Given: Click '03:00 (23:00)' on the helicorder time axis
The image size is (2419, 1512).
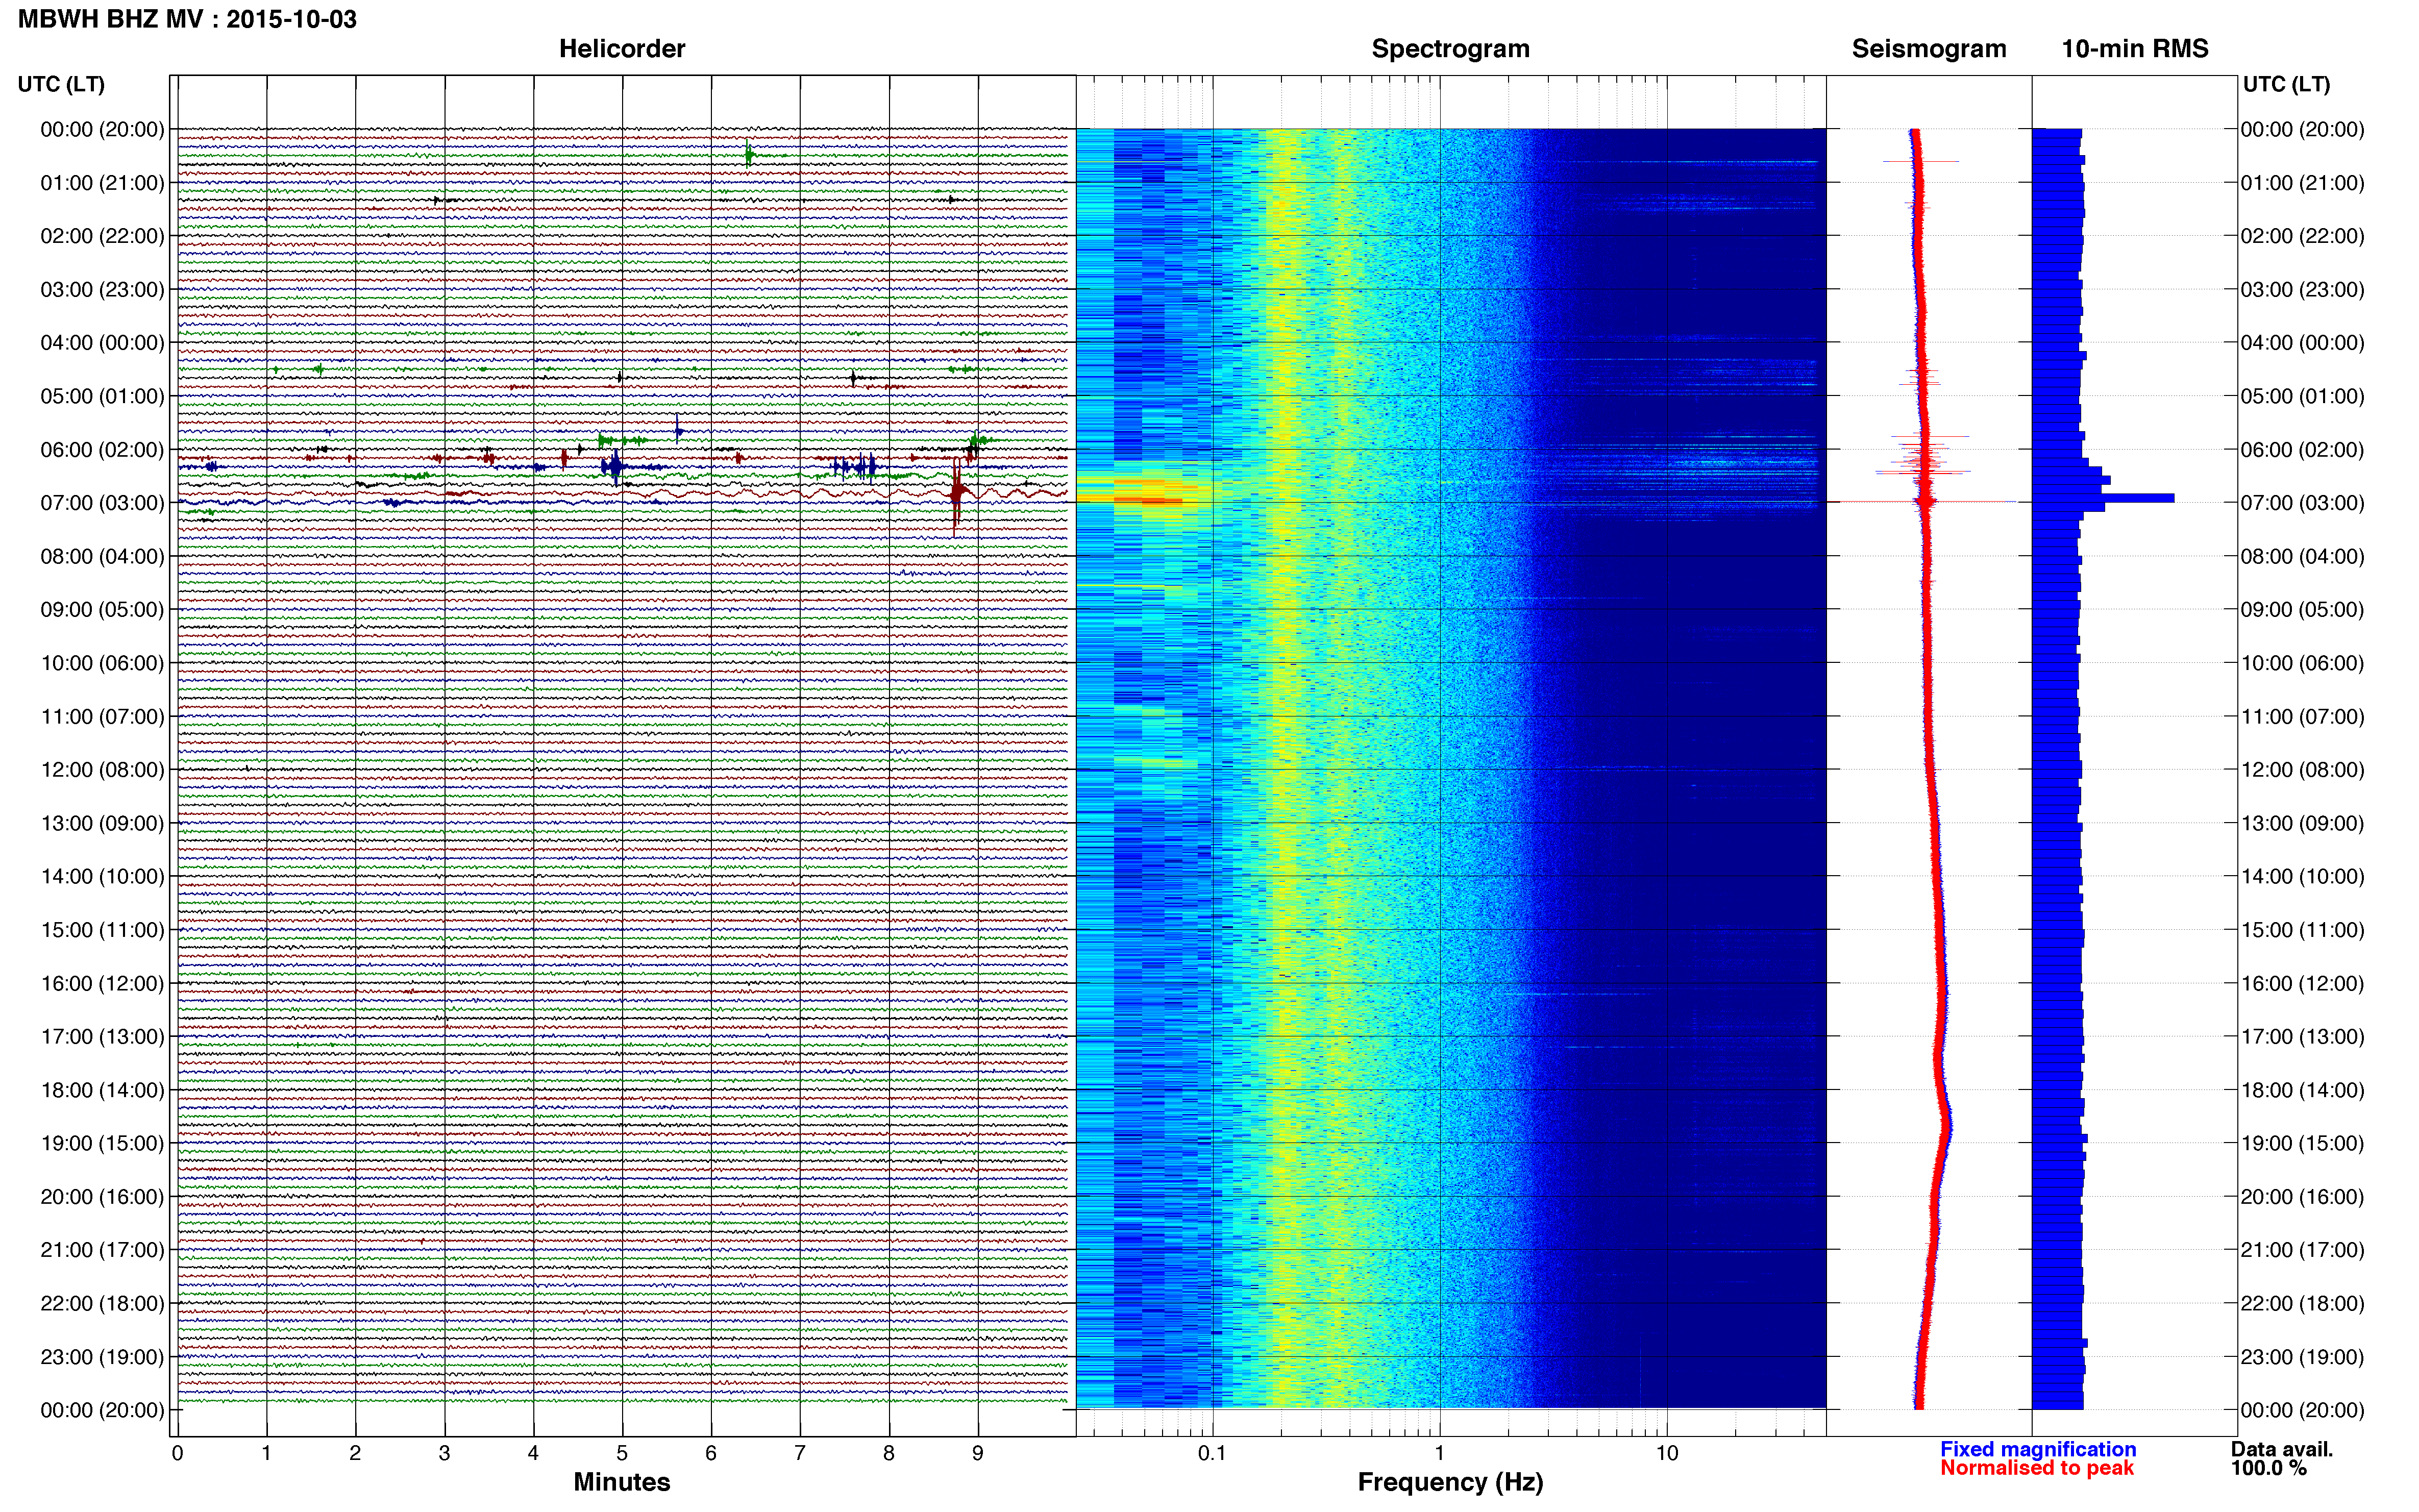Looking at the screenshot, I should [102, 290].
